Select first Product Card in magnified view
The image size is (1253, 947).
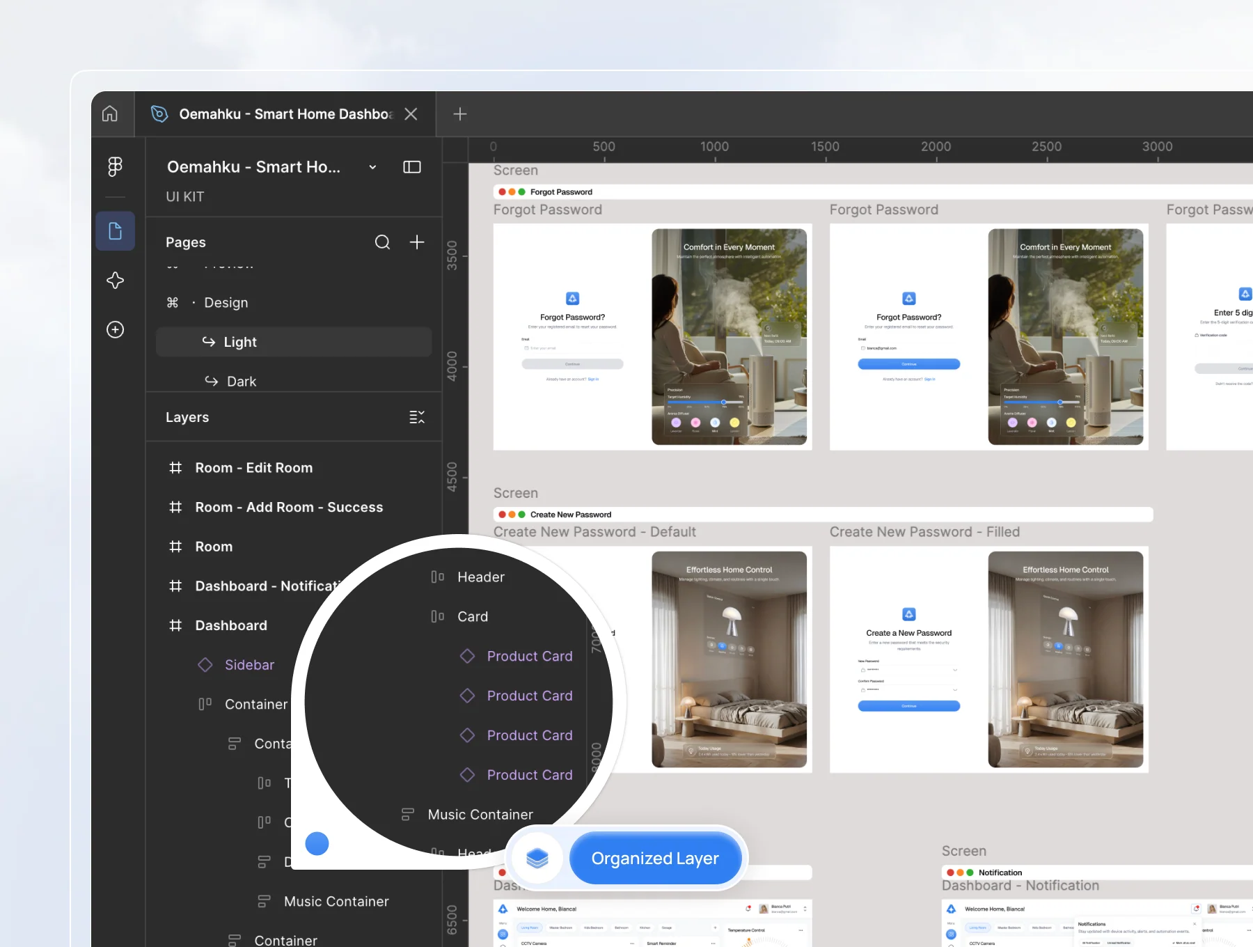click(530, 657)
